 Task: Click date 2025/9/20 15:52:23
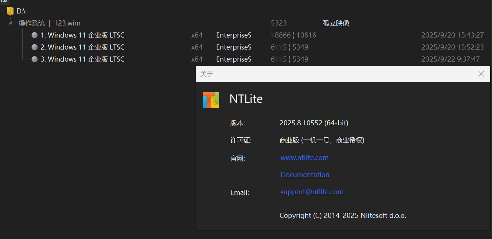453,47
